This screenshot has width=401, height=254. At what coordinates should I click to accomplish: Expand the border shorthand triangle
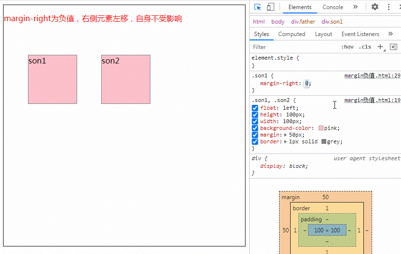tap(286, 142)
